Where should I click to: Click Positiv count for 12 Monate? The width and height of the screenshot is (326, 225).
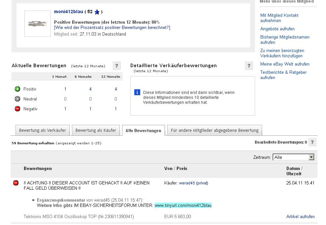[116, 89]
